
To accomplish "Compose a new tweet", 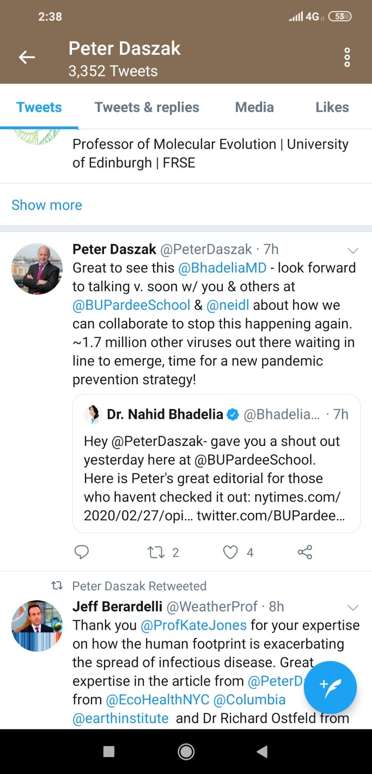I will click(x=330, y=687).
